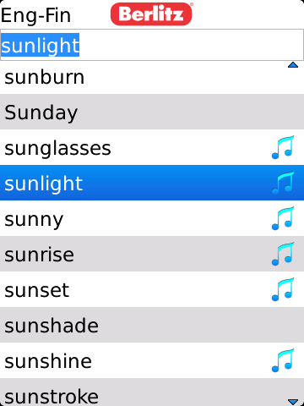Open the highlighted sunlight entry
Screen dimensions: 304x406
(x=152, y=183)
